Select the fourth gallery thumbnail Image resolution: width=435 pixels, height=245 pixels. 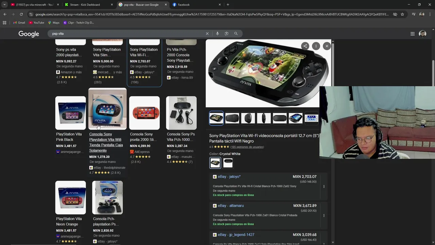264,118
